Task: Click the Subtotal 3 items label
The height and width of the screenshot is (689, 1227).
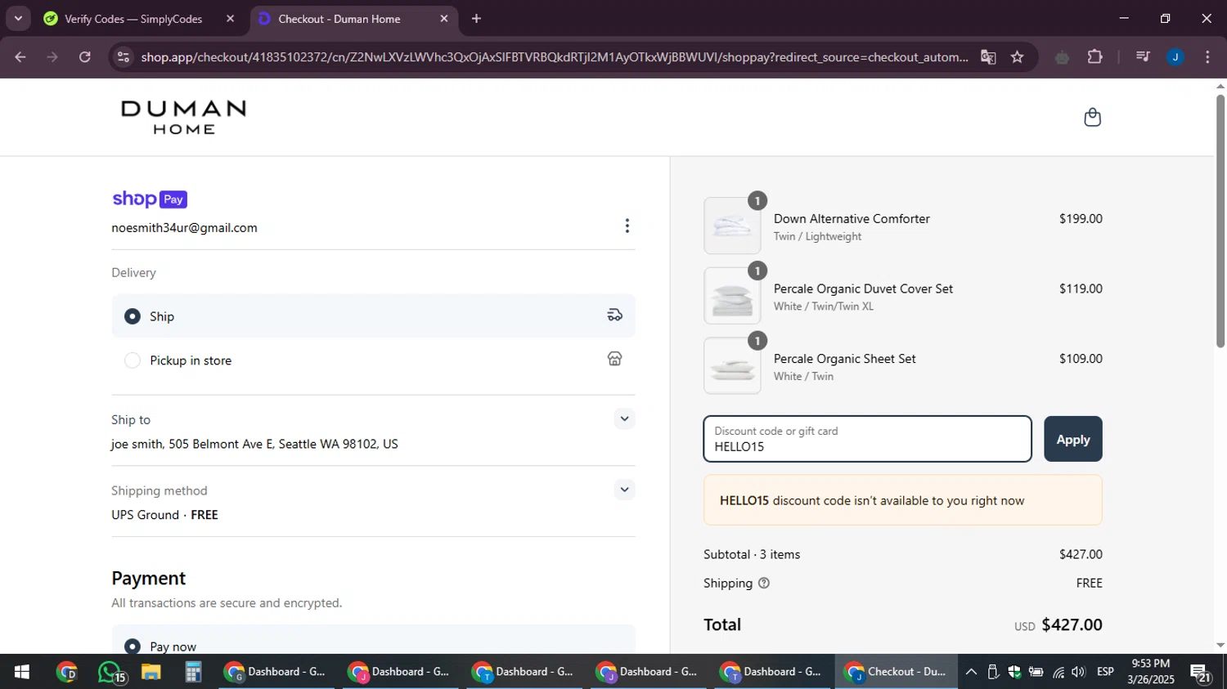Action: point(752,554)
